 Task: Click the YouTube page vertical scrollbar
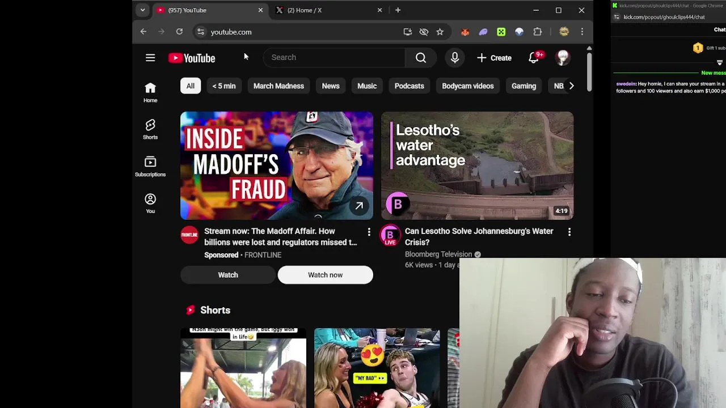(x=589, y=71)
